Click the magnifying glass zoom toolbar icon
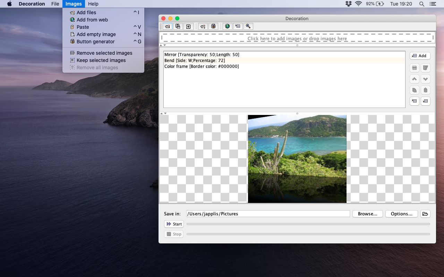The width and height of the screenshot is (444, 277). point(248,26)
